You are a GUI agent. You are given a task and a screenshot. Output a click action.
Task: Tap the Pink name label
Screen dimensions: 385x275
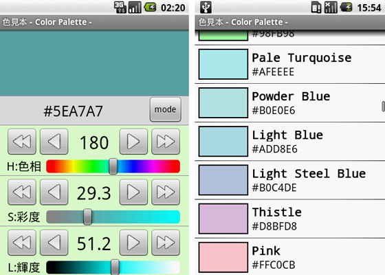[x=266, y=251]
